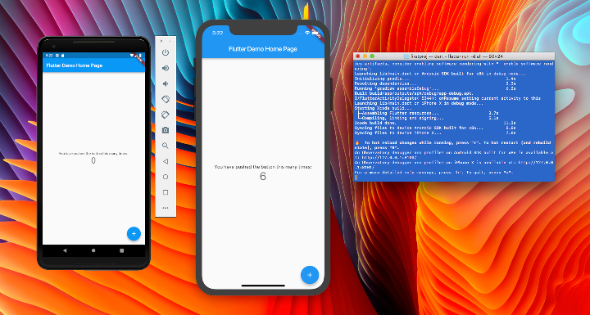Click the terminal window title bar

click(x=453, y=56)
